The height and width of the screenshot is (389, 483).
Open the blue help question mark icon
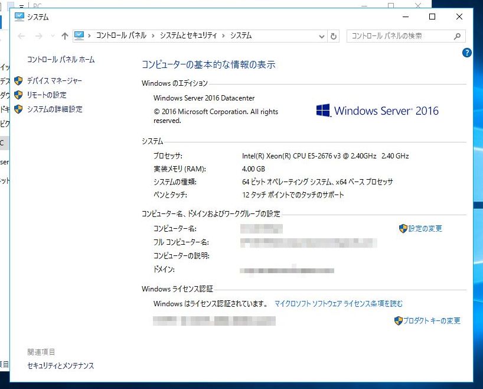466,53
